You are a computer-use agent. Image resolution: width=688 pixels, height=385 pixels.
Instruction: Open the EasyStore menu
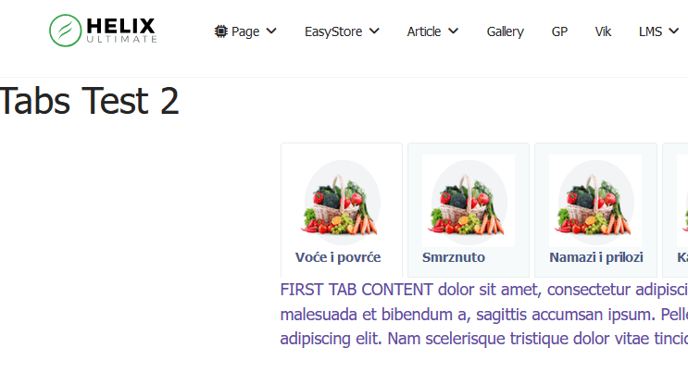pyautogui.click(x=333, y=31)
